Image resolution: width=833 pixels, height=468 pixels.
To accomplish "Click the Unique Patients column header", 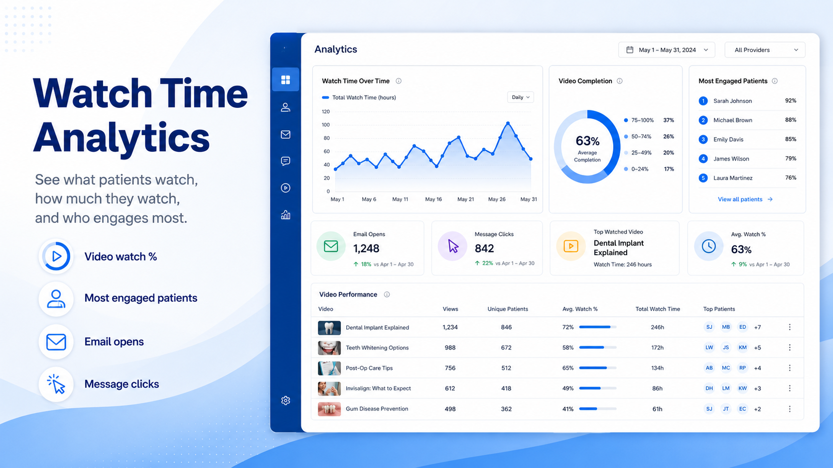I will (508, 309).
